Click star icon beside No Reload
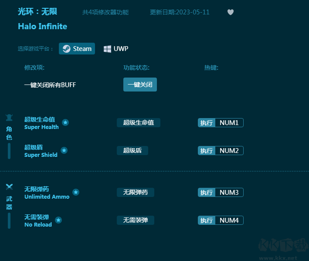The height and width of the screenshot is (261, 309). (x=58, y=220)
